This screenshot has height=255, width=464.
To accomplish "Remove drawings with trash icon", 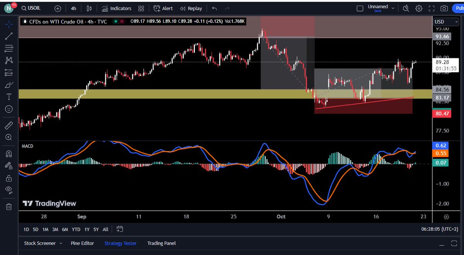I will pyautogui.click(x=9, y=207).
